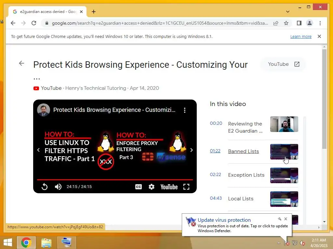Click YouTube logo in player controls
333x249 pixels.
coord(169,187)
